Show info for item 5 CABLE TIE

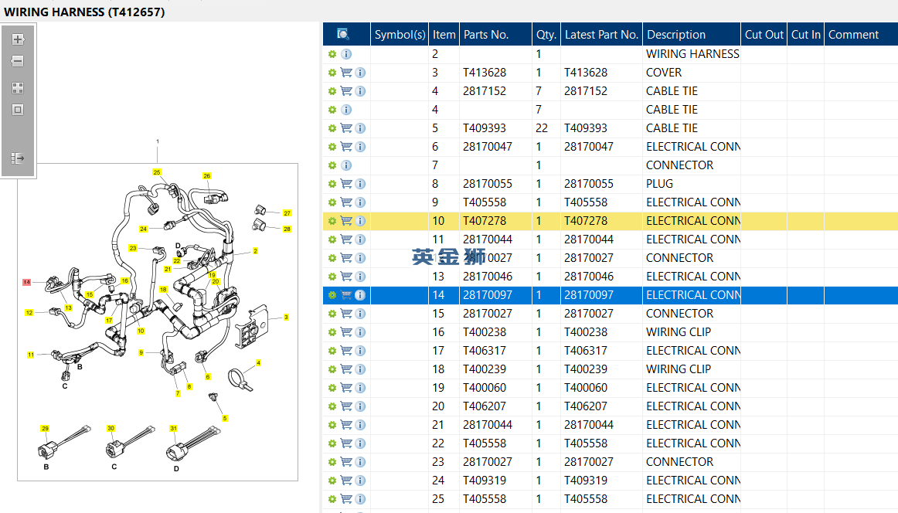360,128
